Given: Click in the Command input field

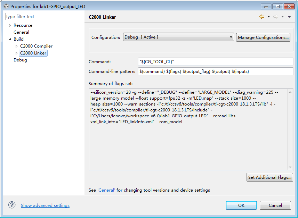Looking at the screenshot, I should tap(215, 61).
